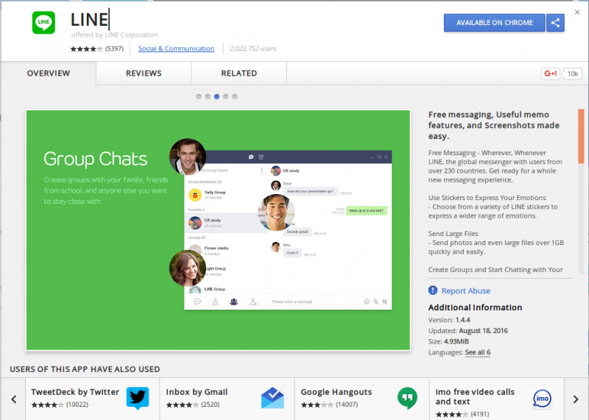This screenshot has width=589, height=420.
Task: Expand languages via See all 6
Action: point(477,352)
